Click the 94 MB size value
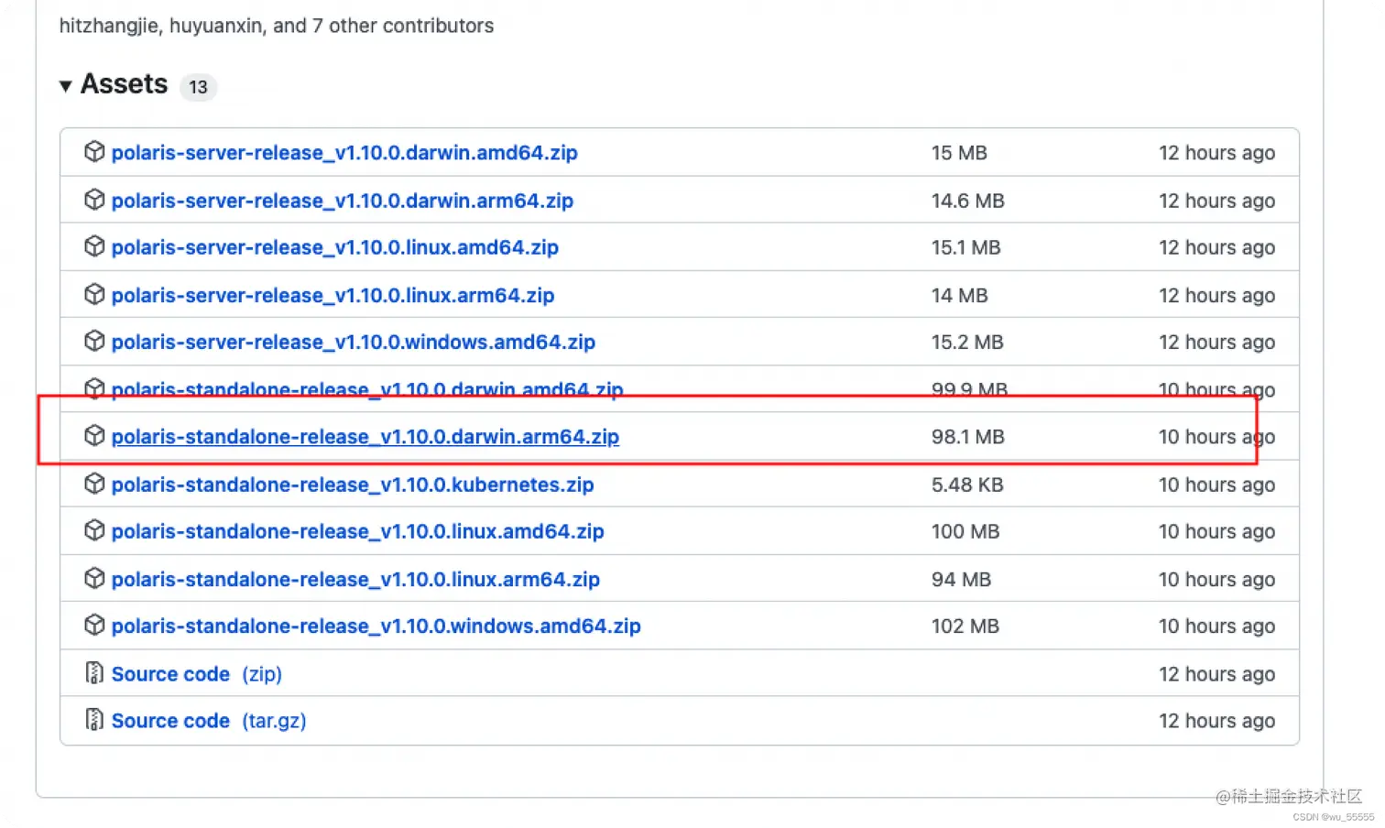Viewport: 1385px width, 828px height. pyautogui.click(x=962, y=579)
